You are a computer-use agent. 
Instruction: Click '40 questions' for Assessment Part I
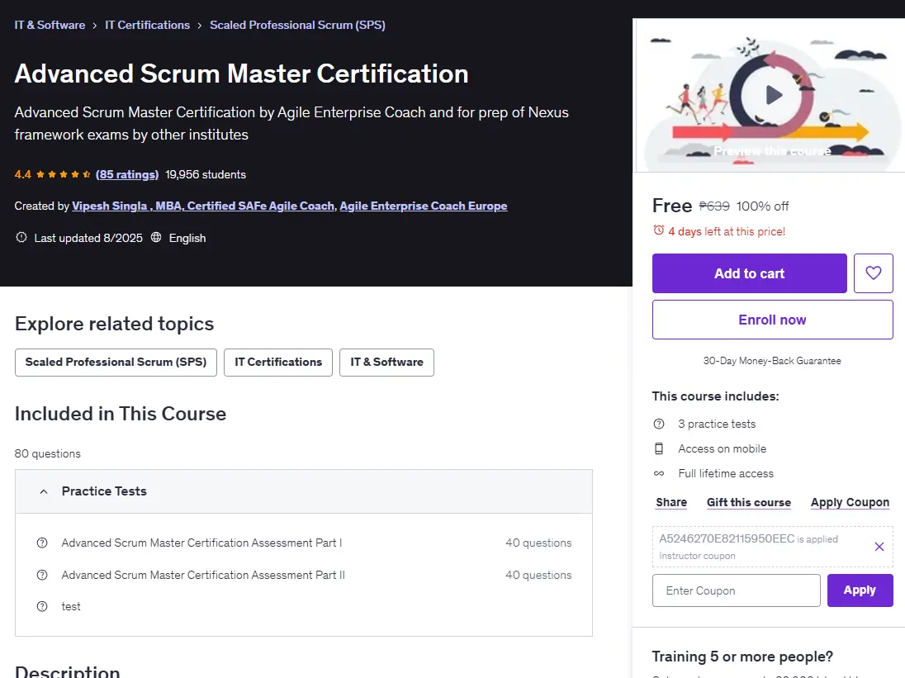coord(538,543)
